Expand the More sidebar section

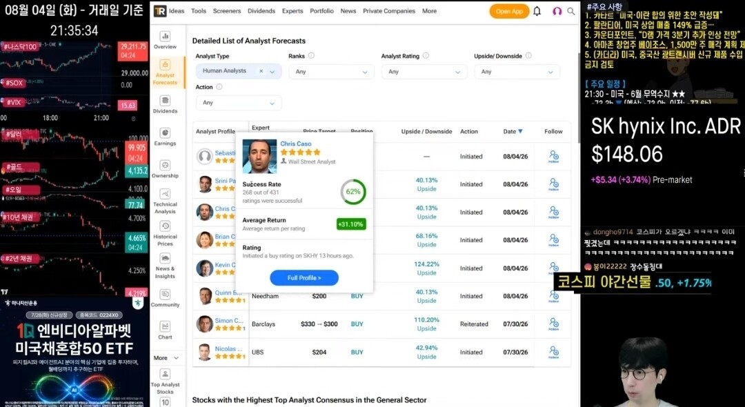click(166, 357)
